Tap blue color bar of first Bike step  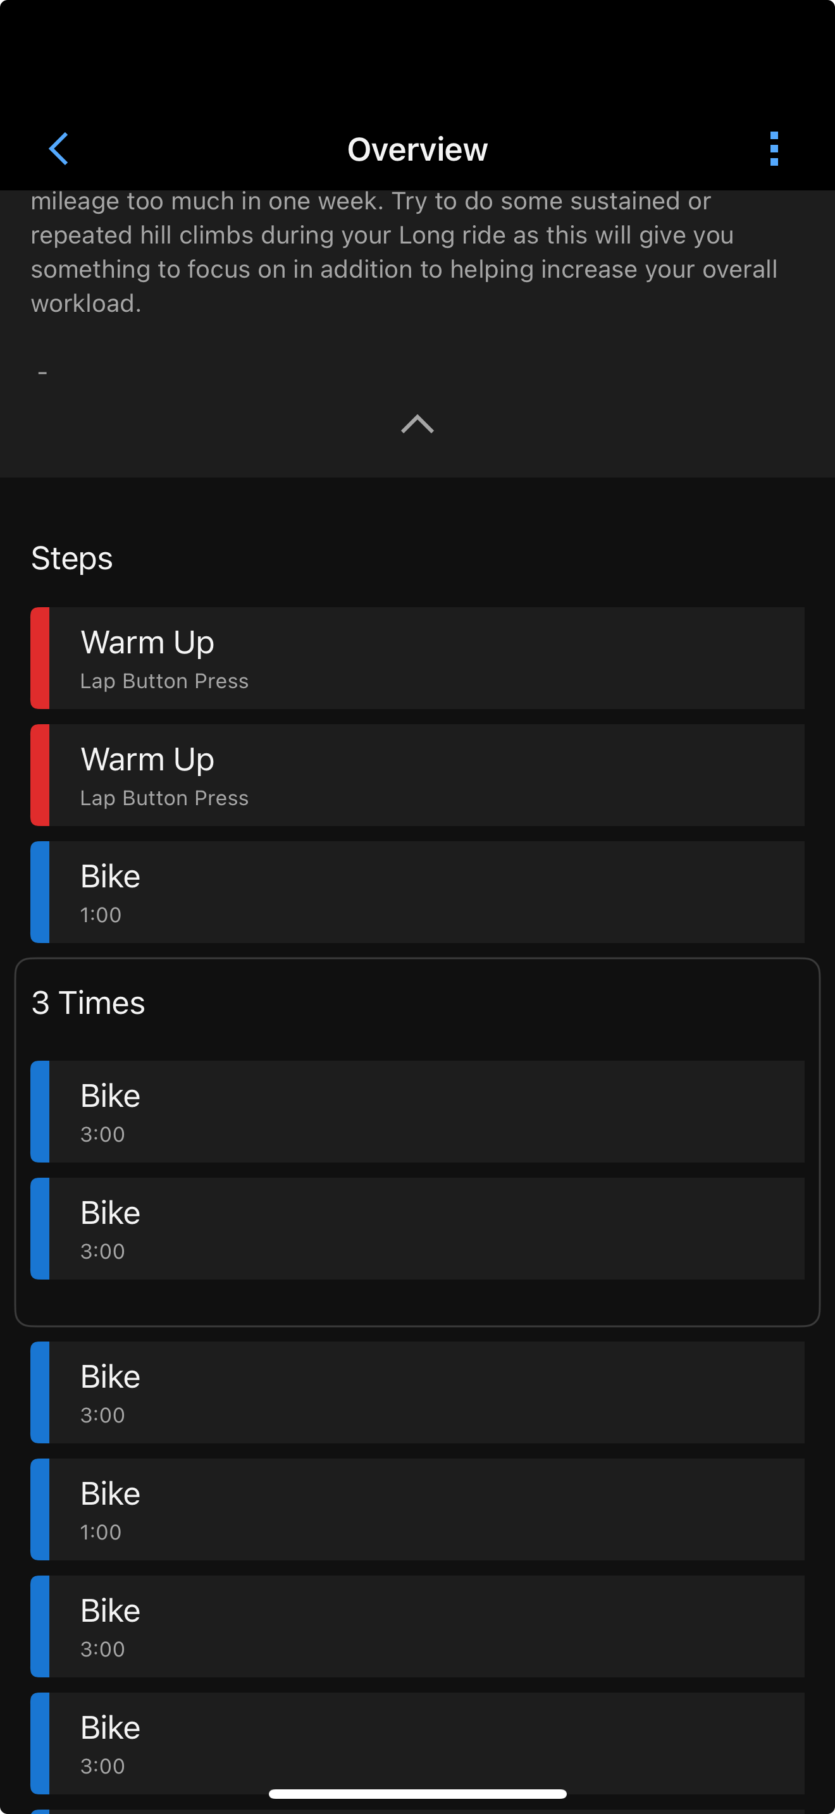40,892
